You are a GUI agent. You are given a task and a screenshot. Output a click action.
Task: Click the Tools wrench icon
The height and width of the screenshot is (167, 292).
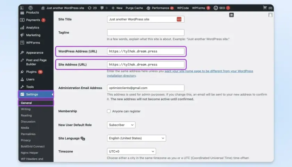pos(22,87)
